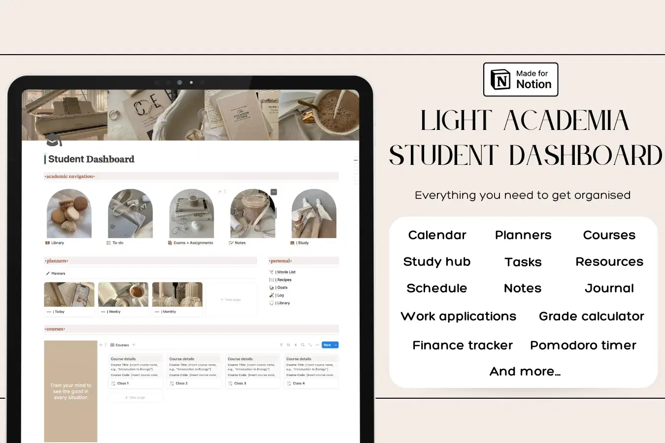The image size is (665, 443).
Task: Click the search icon in Courses database
Action: pos(303,345)
